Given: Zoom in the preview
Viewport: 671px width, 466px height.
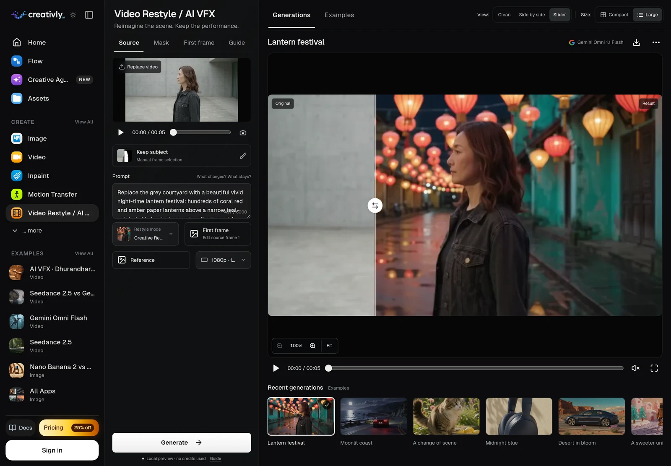Looking at the screenshot, I should coord(312,346).
